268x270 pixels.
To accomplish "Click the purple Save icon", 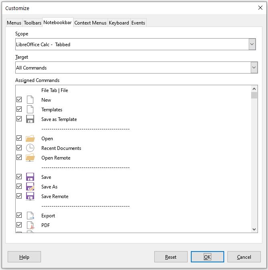I will (x=30, y=177).
